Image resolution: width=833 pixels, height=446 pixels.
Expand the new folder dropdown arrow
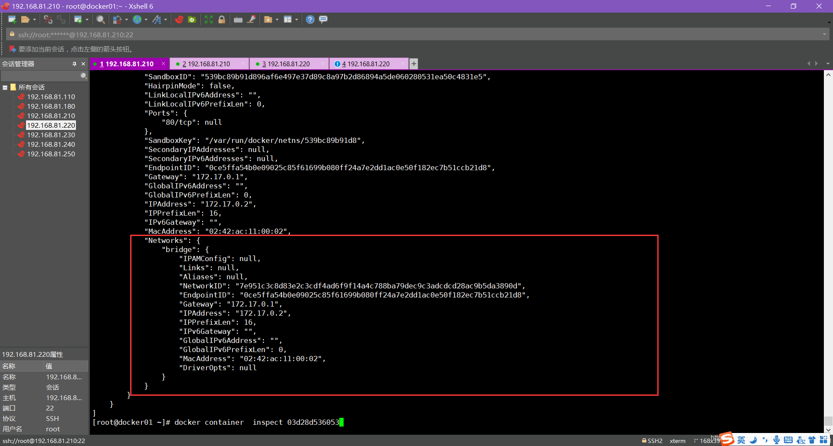277,19
